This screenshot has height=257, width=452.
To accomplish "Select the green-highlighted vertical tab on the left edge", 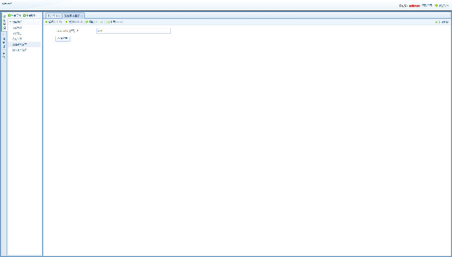I will (x=4, y=23).
